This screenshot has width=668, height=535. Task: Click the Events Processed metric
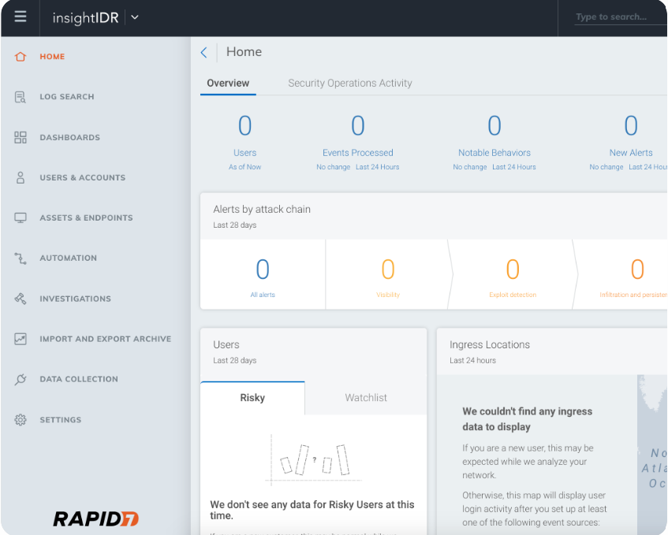point(357,153)
